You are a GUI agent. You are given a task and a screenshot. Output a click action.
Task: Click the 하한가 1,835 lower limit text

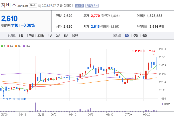click(x=110, y=26)
